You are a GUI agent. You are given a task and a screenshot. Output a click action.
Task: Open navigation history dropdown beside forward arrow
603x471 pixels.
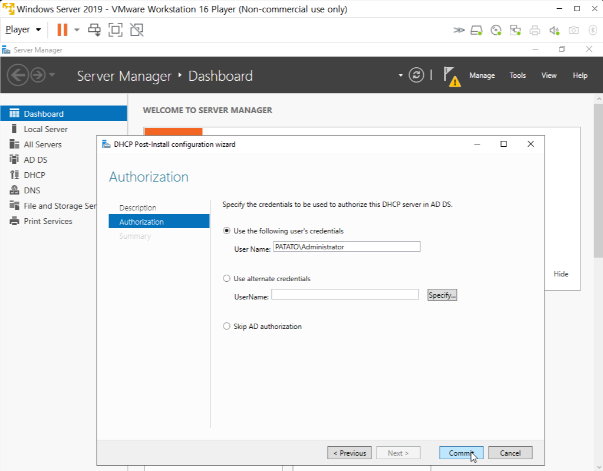[x=52, y=75]
